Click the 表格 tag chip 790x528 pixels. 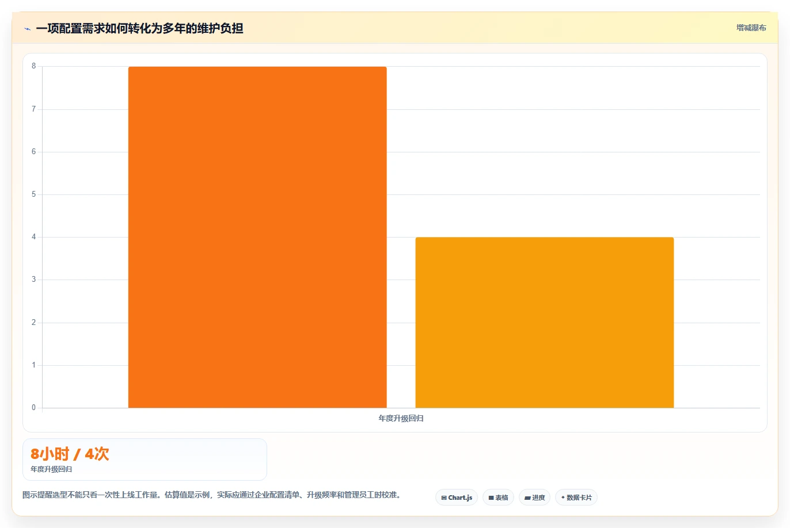coord(498,498)
